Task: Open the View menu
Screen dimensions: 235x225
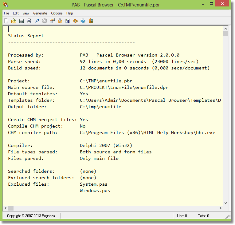Action: [26, 13]
